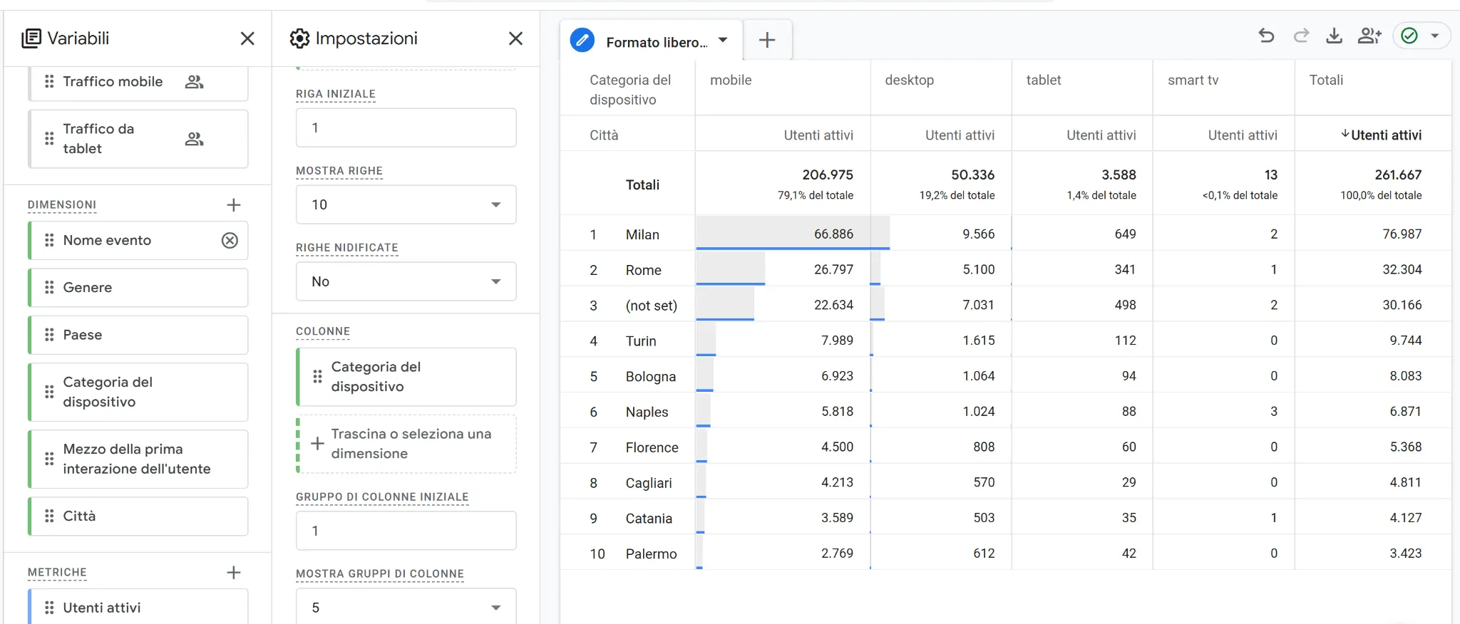This screenshot has width=1460, height=624.
Task: Expand the Righe nidificate dropdown
Action: [406, 282]
